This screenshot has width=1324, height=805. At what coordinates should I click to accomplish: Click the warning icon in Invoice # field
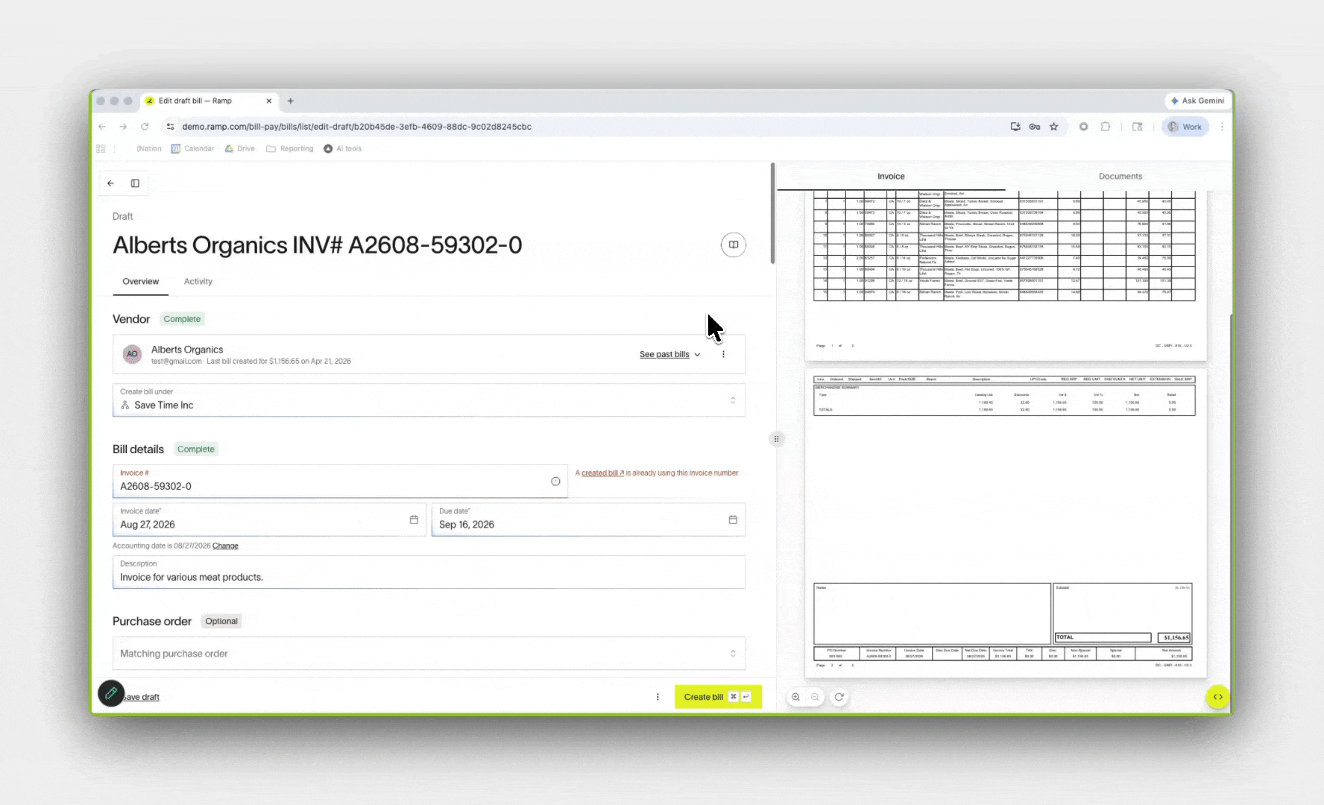click(x=555, y=482)
